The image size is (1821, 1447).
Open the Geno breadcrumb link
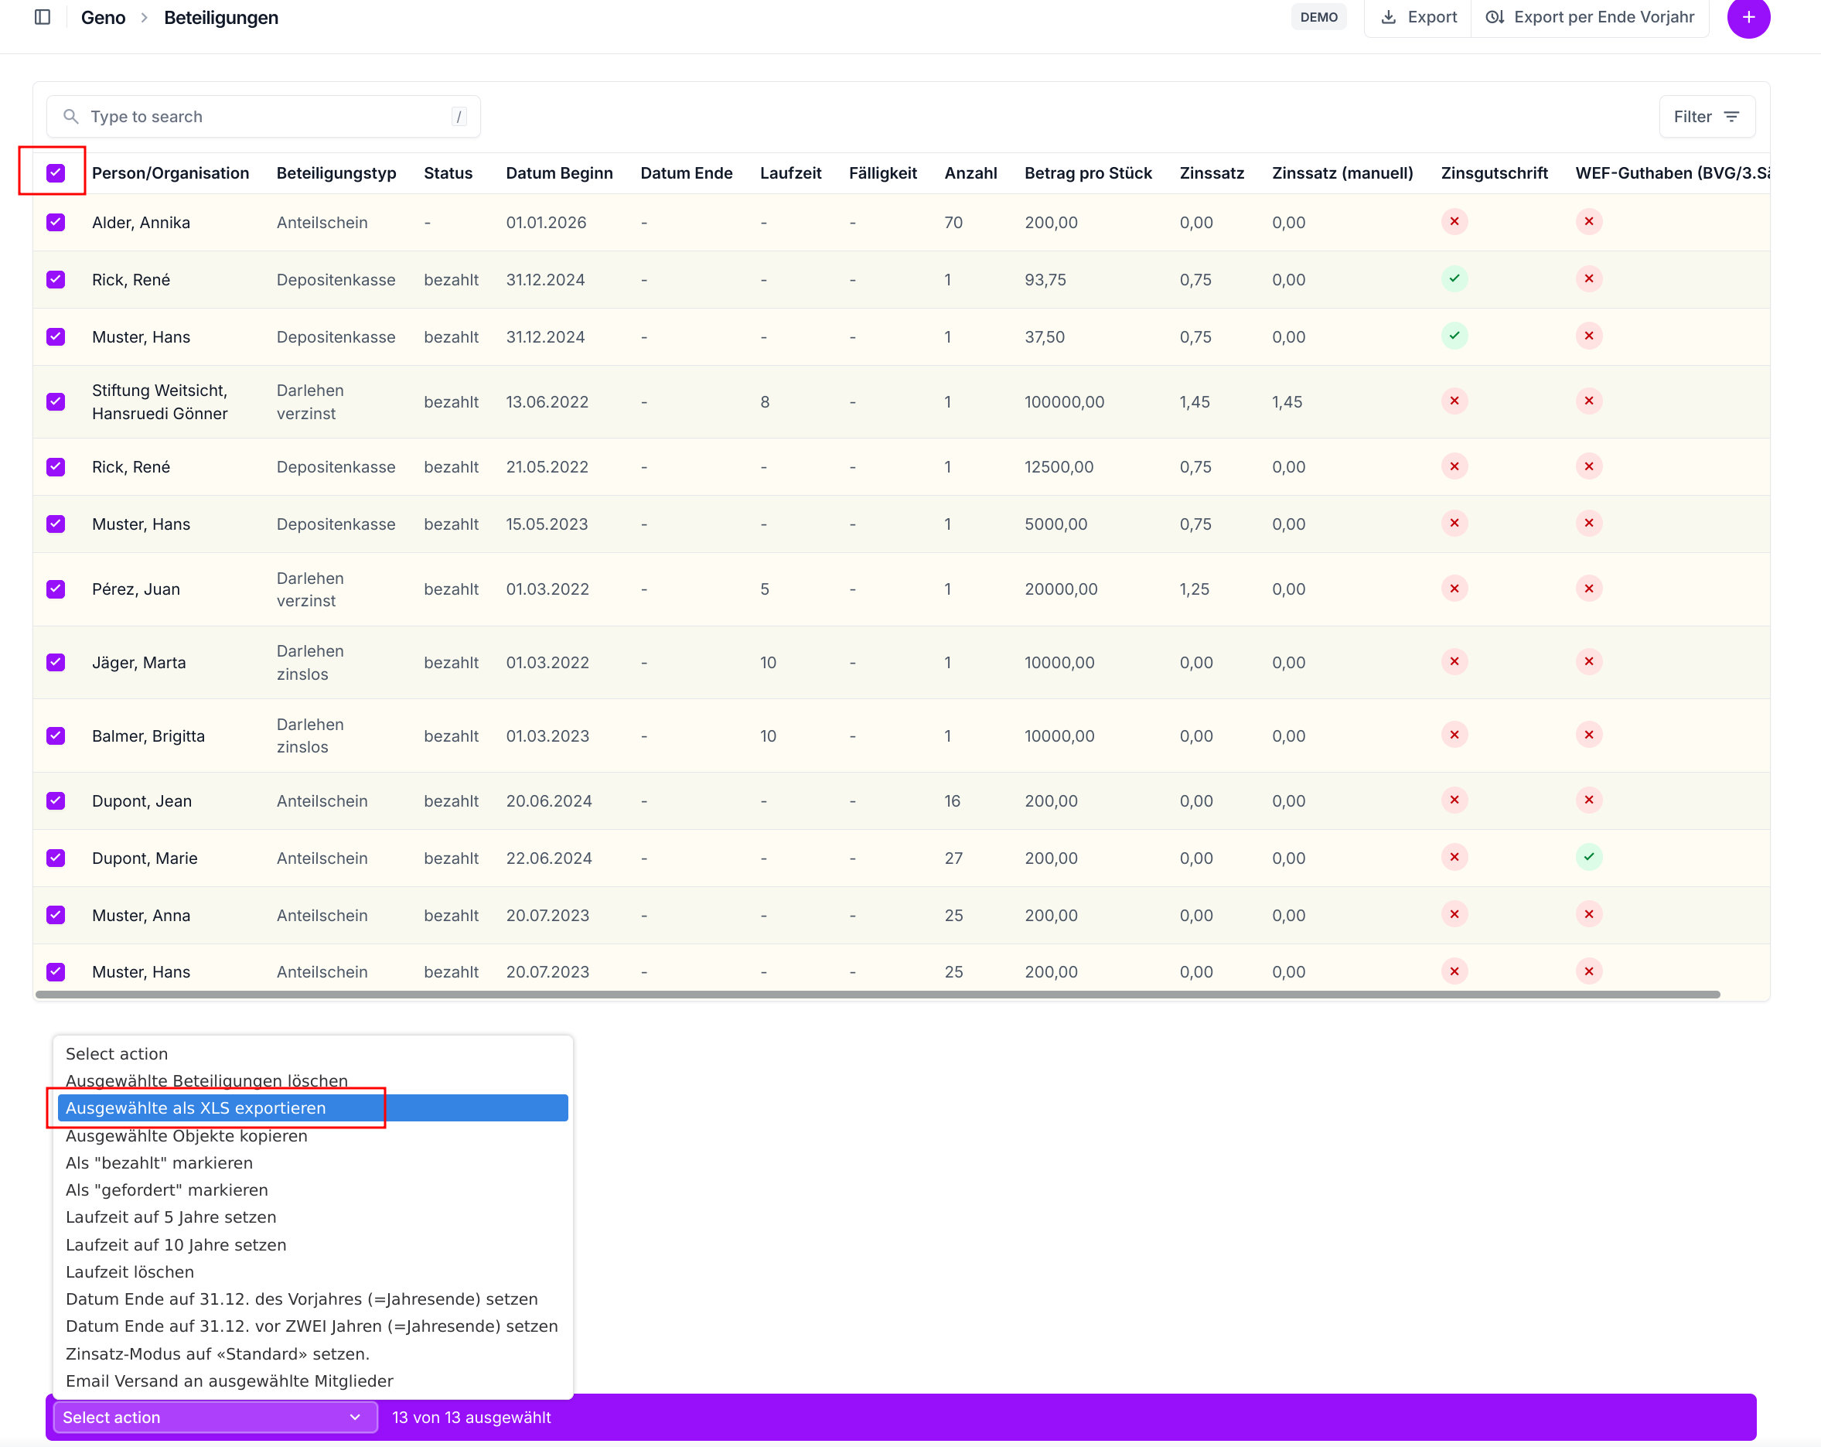tap(103, 18)
